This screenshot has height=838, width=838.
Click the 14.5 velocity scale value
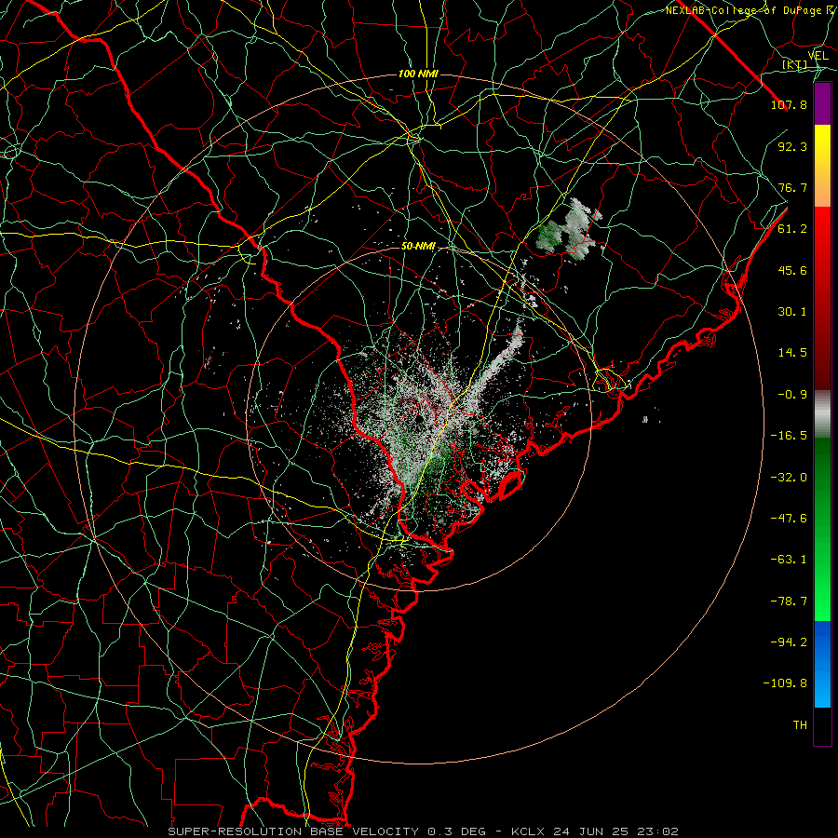(792, 353)
